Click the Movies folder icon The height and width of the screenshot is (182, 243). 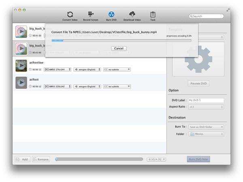coord(192,134)
